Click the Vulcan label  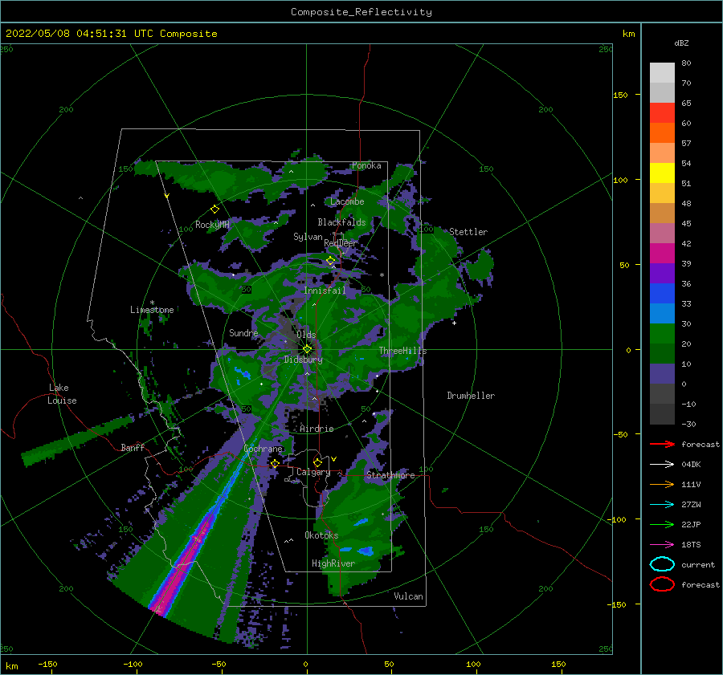[409, 596]
